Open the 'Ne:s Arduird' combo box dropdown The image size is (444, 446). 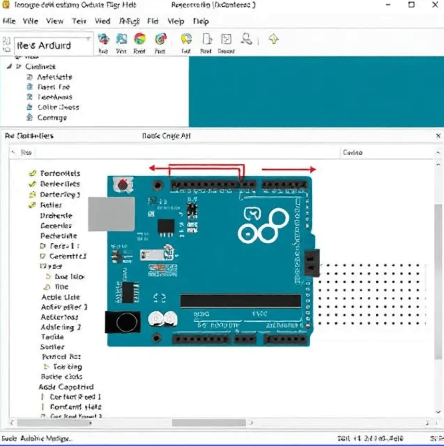[88, 40]
